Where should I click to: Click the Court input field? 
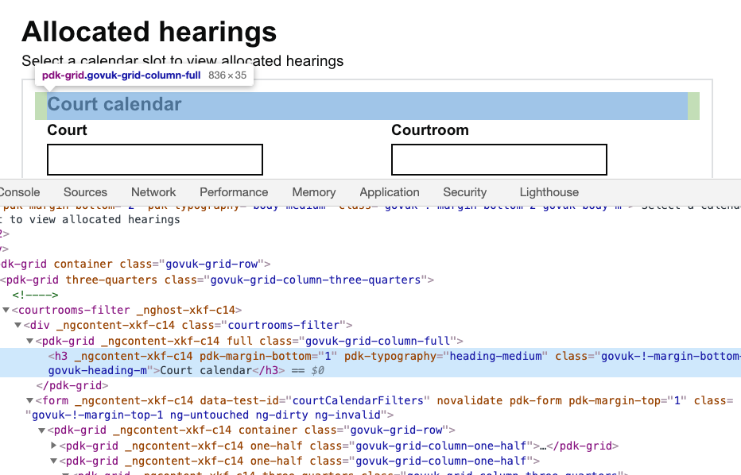[x=155, y=160]
